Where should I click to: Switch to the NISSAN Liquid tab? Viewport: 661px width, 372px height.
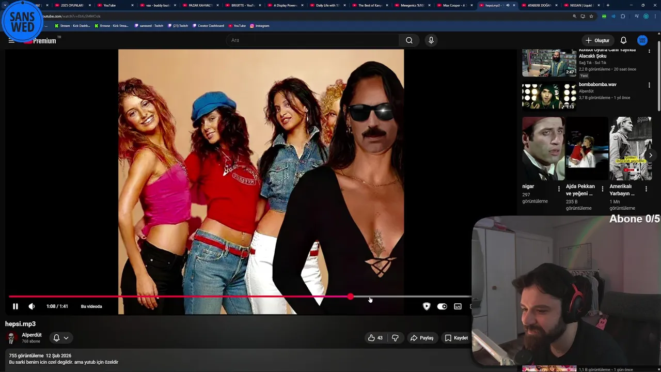(581, 5)
